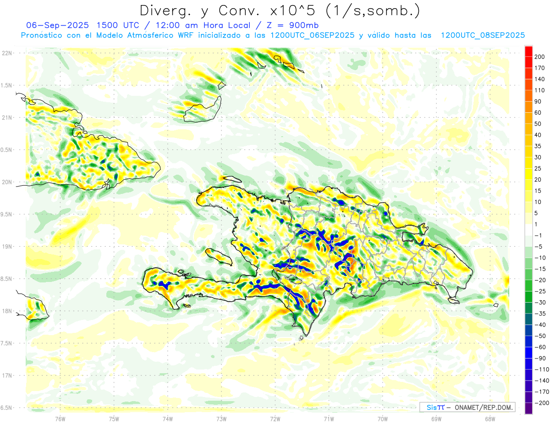
Task: Click the "6.5N" latitude label
Action: coord(6,408)
